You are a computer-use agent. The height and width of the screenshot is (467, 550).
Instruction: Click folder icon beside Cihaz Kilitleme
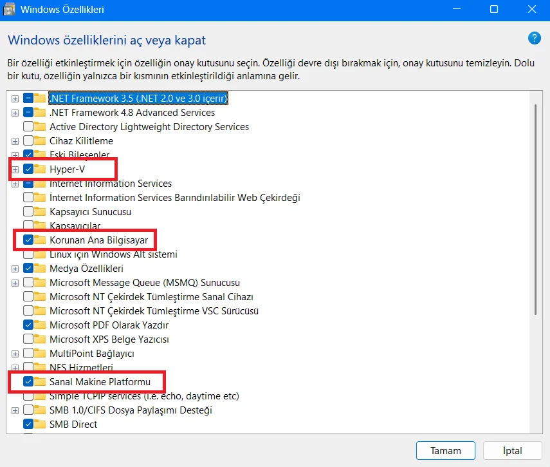(x=40, y=141)
